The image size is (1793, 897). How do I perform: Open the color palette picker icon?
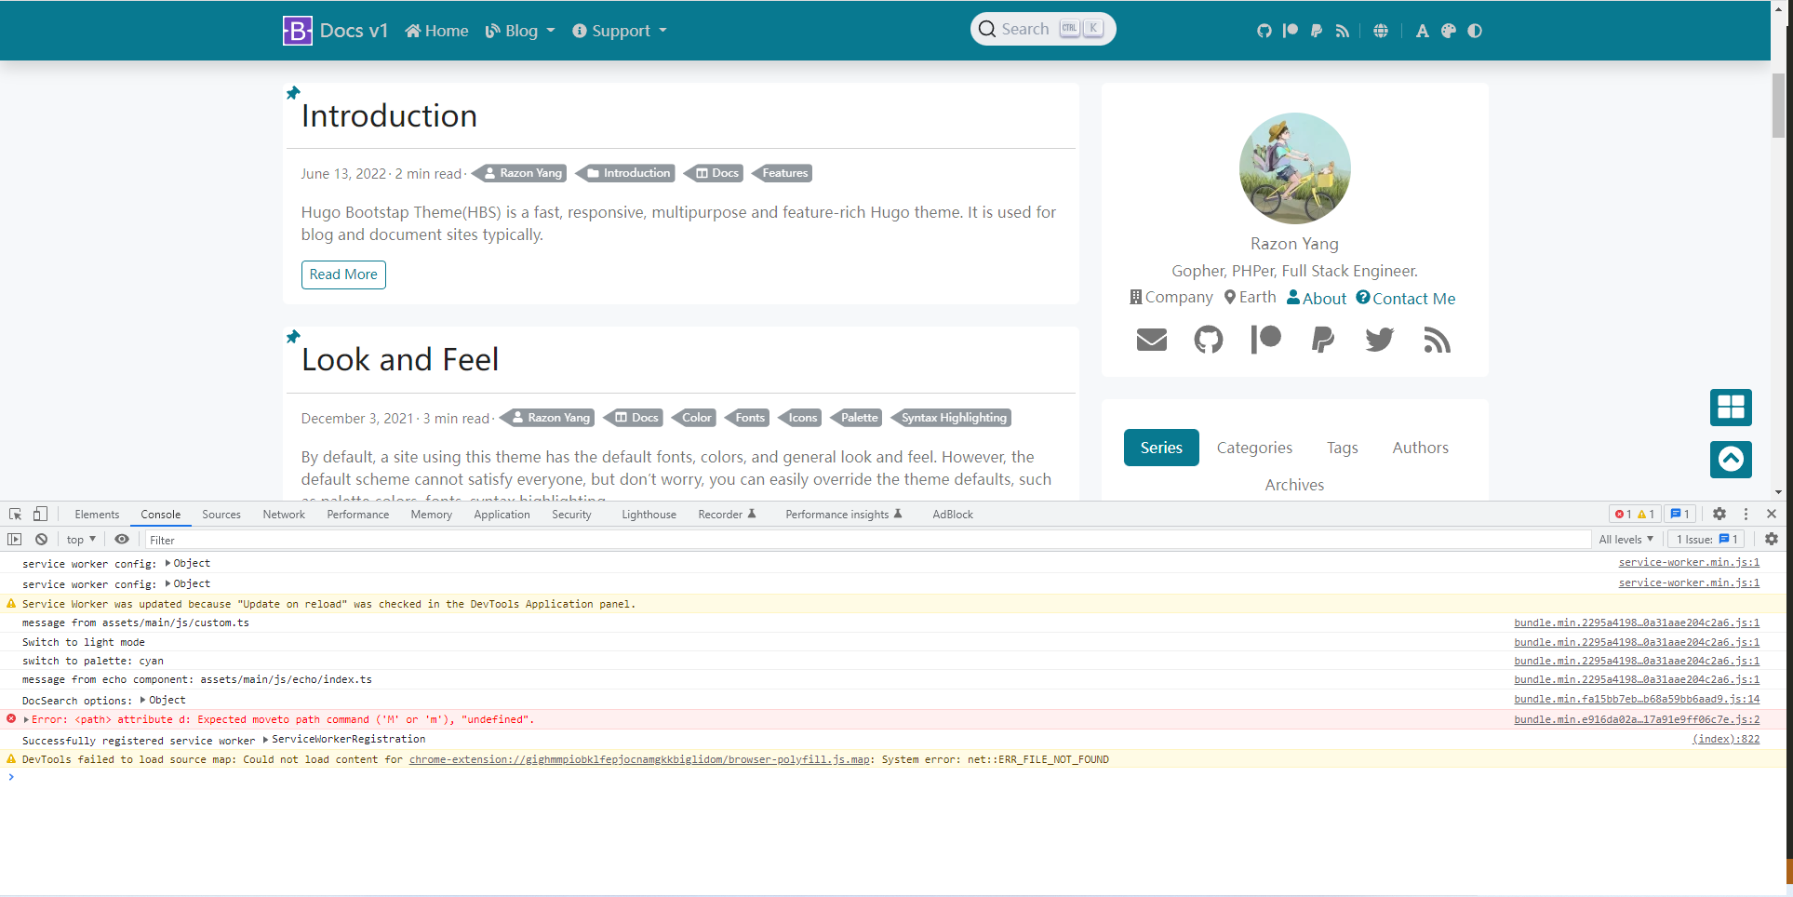pos(1448,31)
